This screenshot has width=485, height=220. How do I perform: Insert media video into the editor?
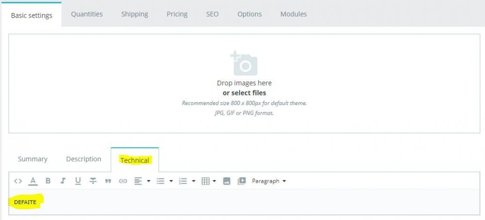pyautogui.click(x=242, y=181)
